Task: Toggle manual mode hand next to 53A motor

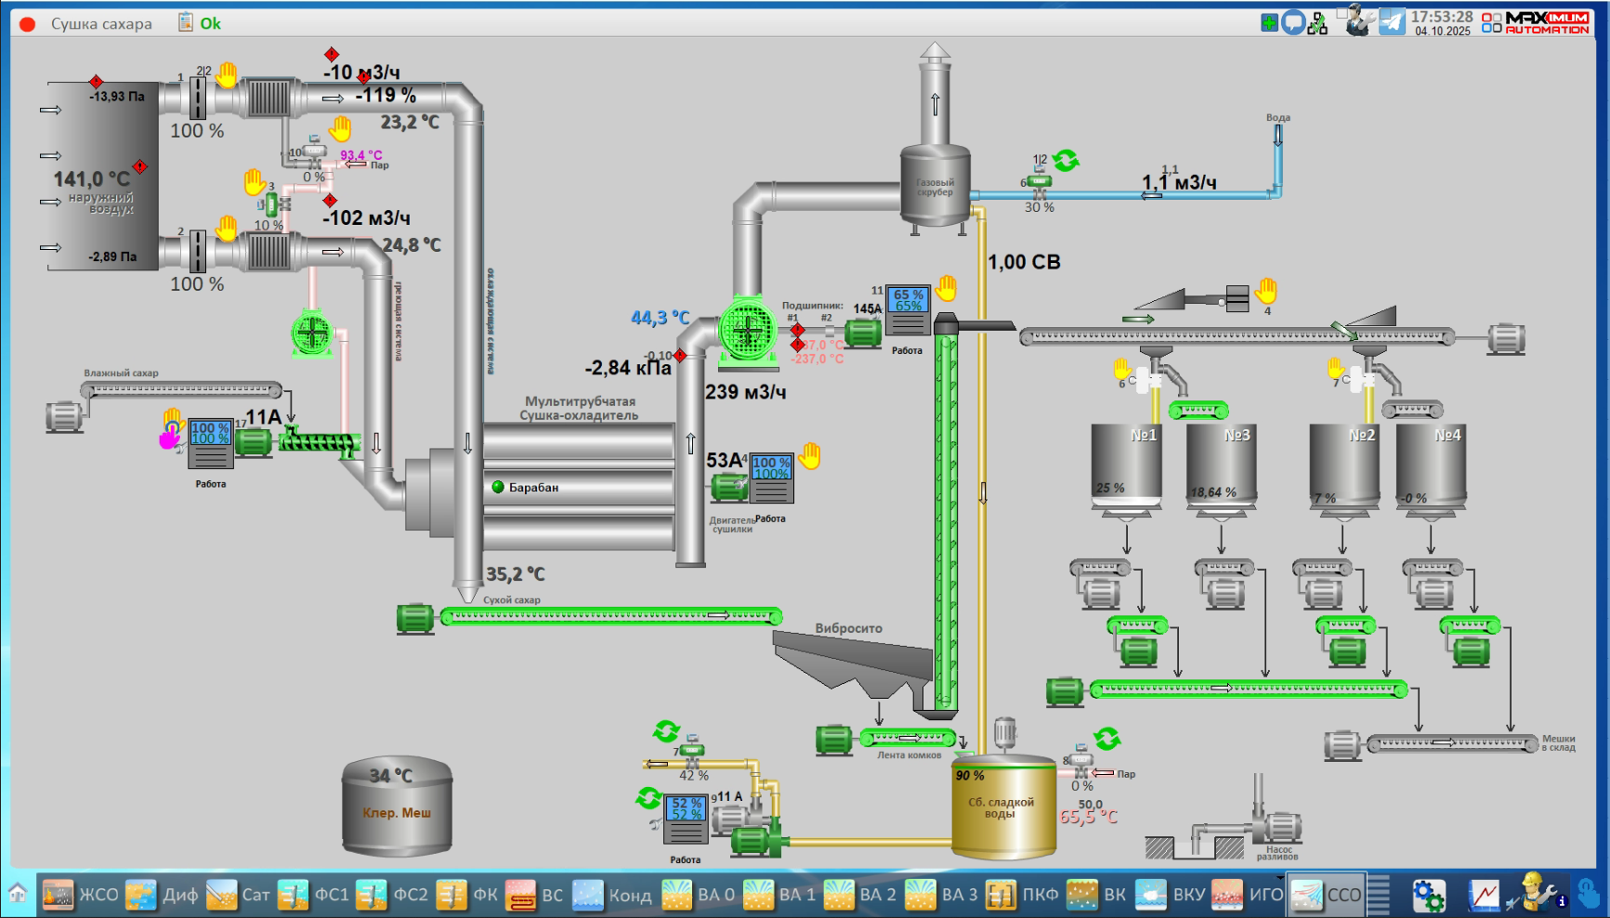Action: [810, 455]
